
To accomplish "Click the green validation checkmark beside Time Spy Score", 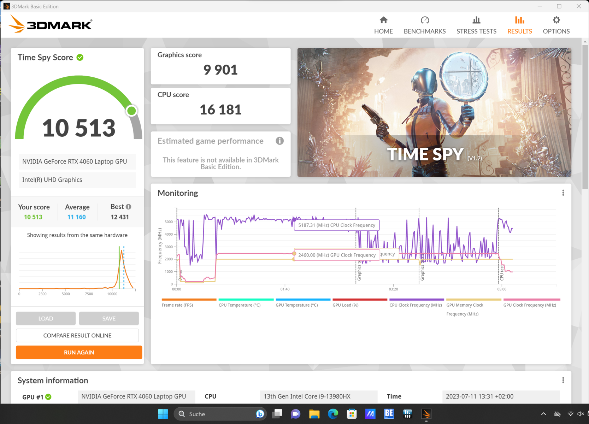I will pyautogui.click(x=80, y=57).
